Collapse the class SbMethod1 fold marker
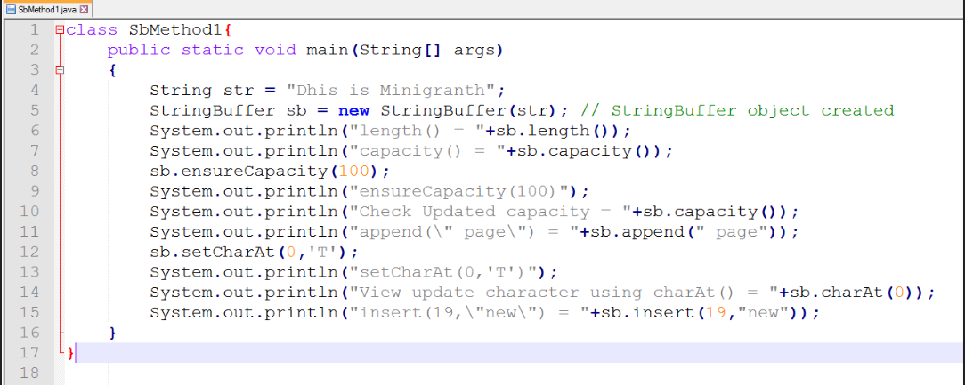965x385 pixels. pos(59,29)
